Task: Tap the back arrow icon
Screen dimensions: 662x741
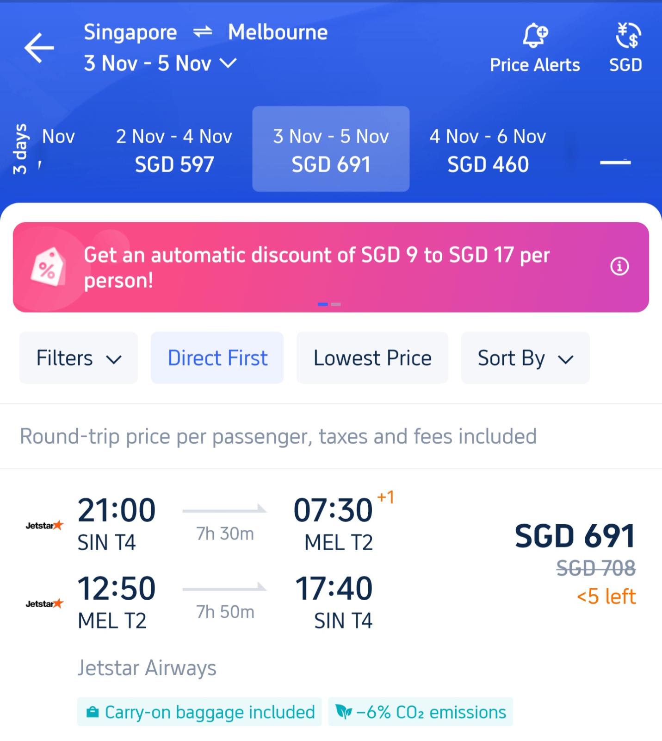Action: 39,48
